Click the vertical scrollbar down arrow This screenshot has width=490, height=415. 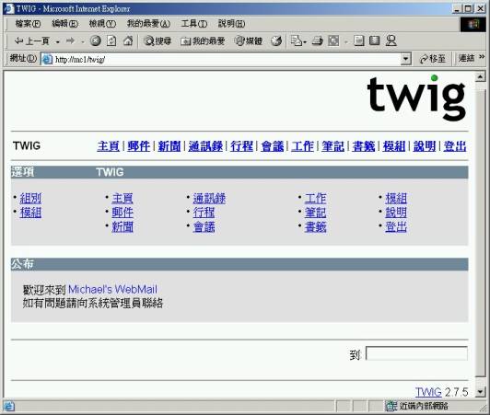(x=480, y=391)
